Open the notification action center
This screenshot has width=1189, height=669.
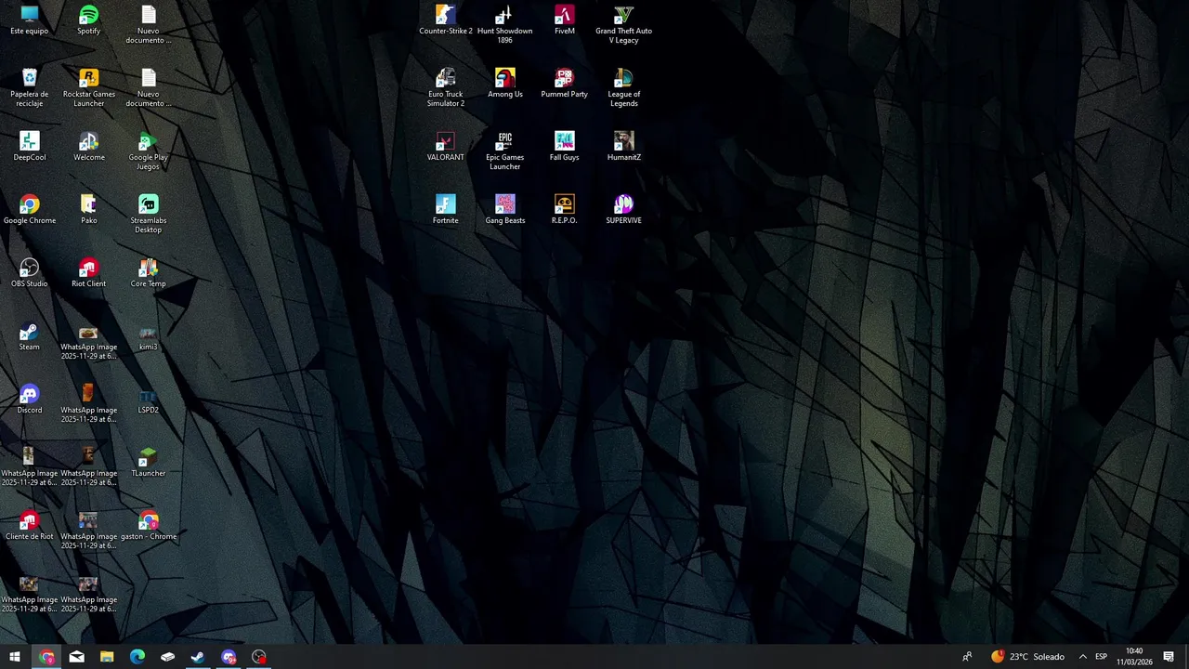1169,657
